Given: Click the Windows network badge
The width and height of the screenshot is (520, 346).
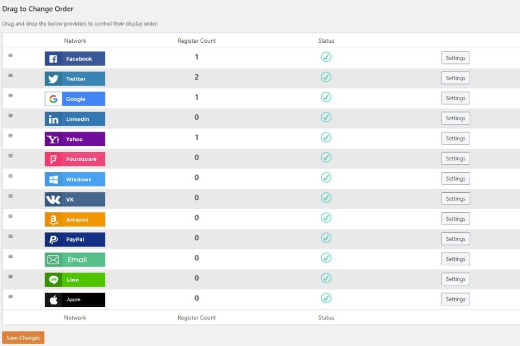Looking at the screenshot, I should pos(75,179).
